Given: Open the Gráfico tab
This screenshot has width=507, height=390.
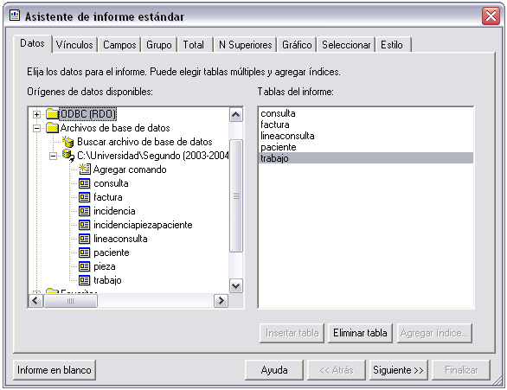Looking at the screenshot, I should pyautogui.click(x=297, y=45).
